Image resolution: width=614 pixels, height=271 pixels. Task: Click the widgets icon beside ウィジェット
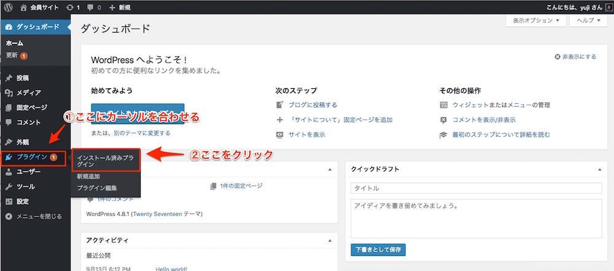pyautogui.click(x=443, y=105)
